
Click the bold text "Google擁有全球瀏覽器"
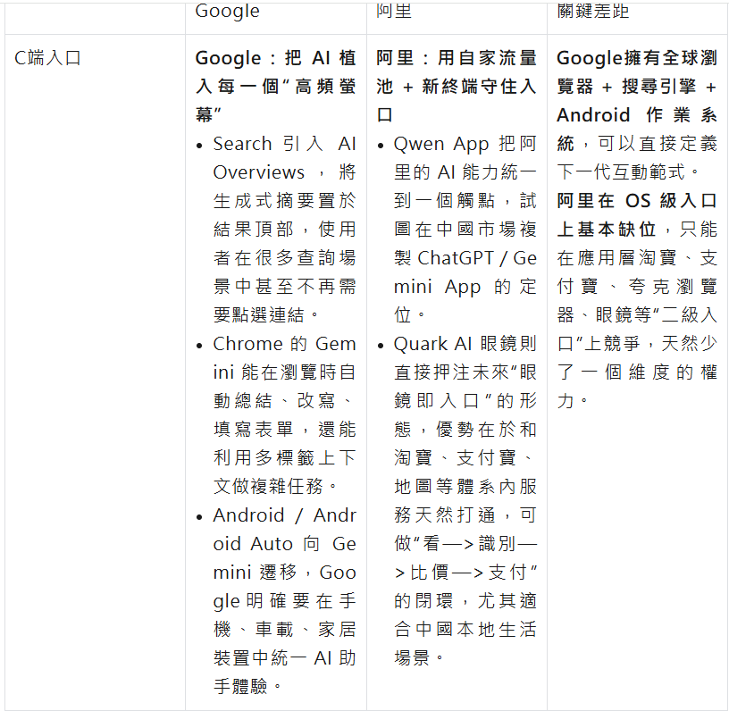636,58
